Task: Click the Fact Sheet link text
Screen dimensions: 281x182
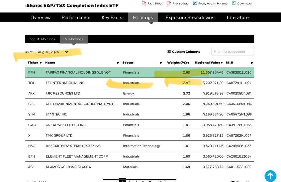Action: pos(155,3)
